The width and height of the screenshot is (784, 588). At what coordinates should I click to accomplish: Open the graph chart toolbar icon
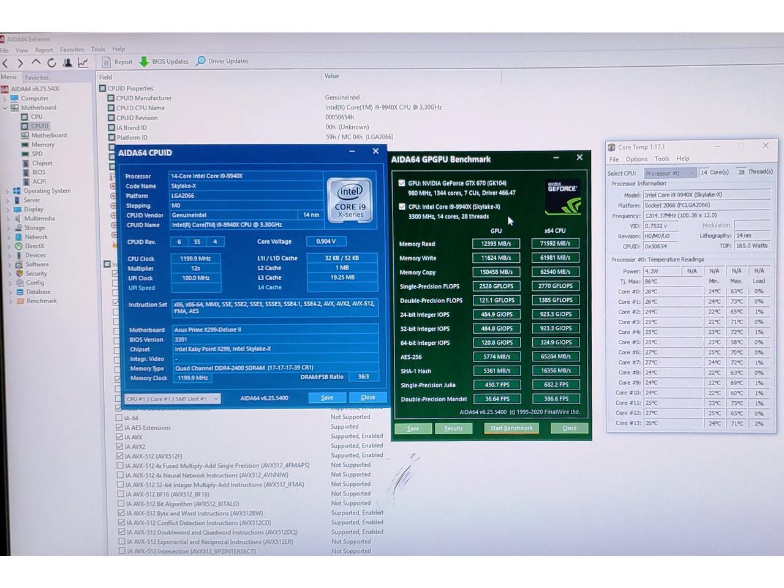tap(83, 62)
